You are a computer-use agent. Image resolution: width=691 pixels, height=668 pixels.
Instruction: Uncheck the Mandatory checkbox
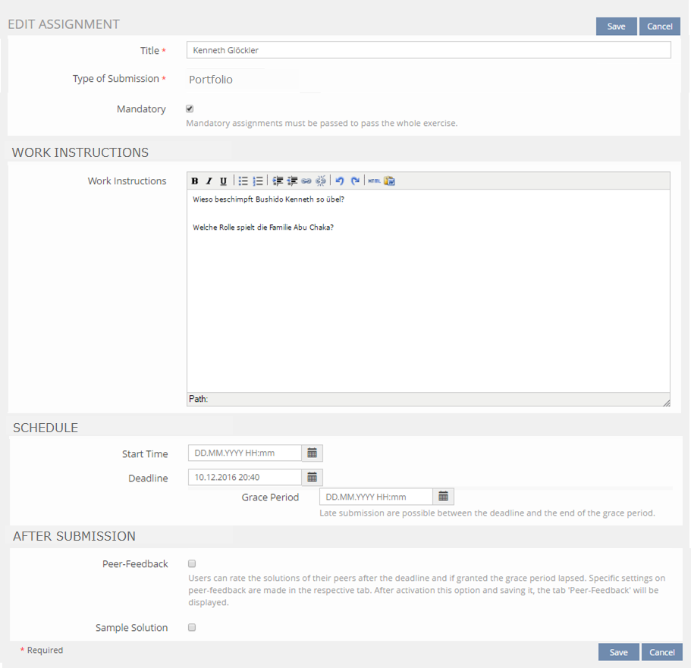point(190,109)
